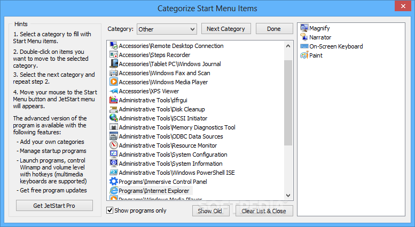The height and width of the screenshot is (227, 415).
Task: Select Accessories\XPS Viewer text
Action: point(149,91)
